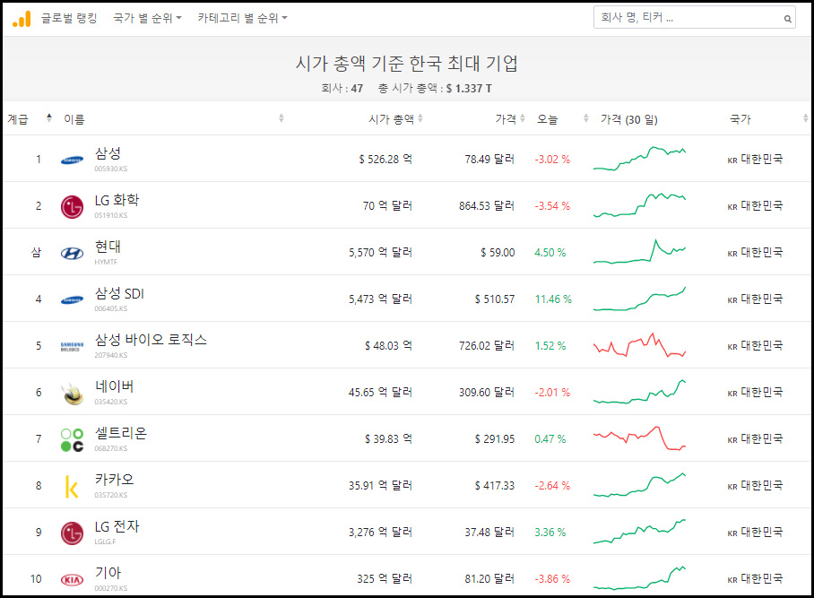Click the ticker 005930.KS
The image size is (814, 598).
tap(110, 169)
